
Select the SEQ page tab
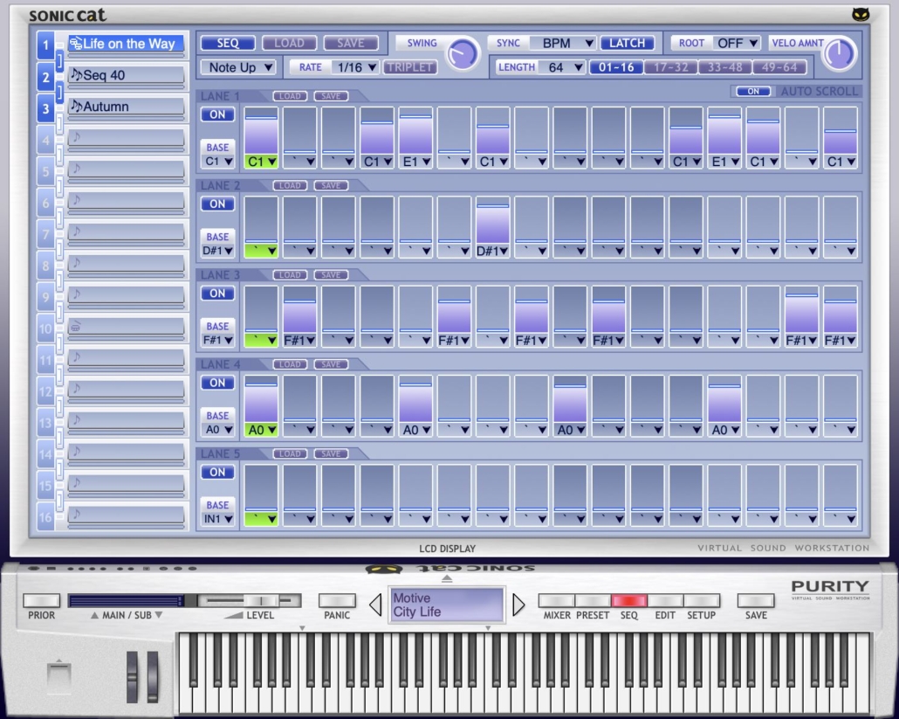pos(629,601)
